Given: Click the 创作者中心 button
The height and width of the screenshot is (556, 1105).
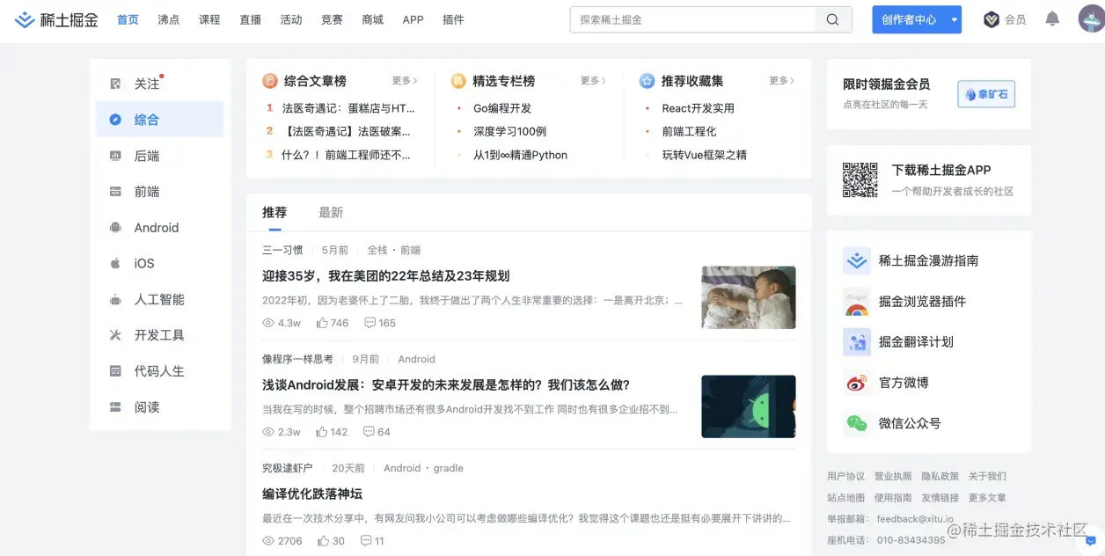Looking at the screenshot, I should [910, 19].
